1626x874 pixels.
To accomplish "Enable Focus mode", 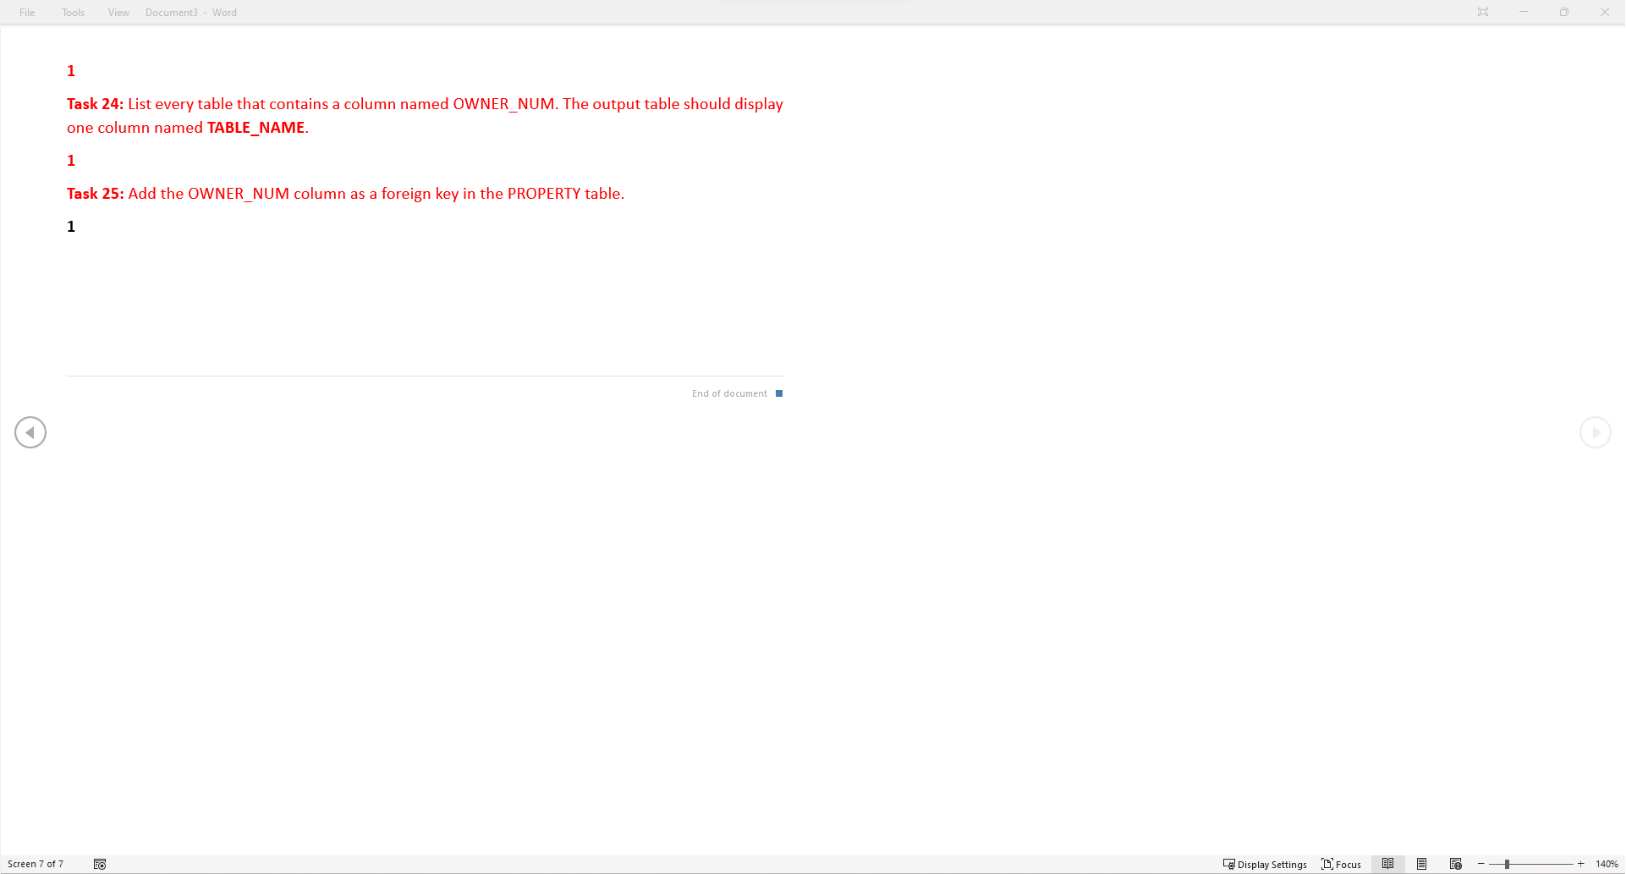I will [x=1341, y=864].
